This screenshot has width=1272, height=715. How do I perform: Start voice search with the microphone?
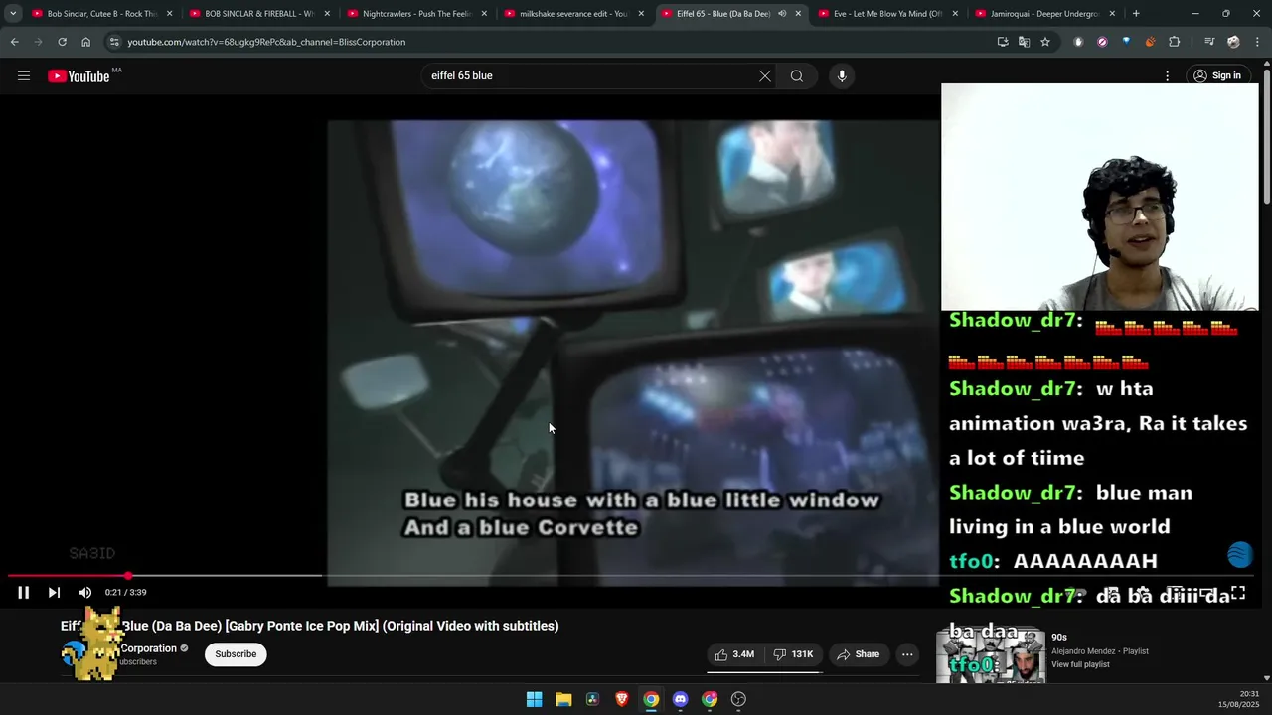coord(842,75)
